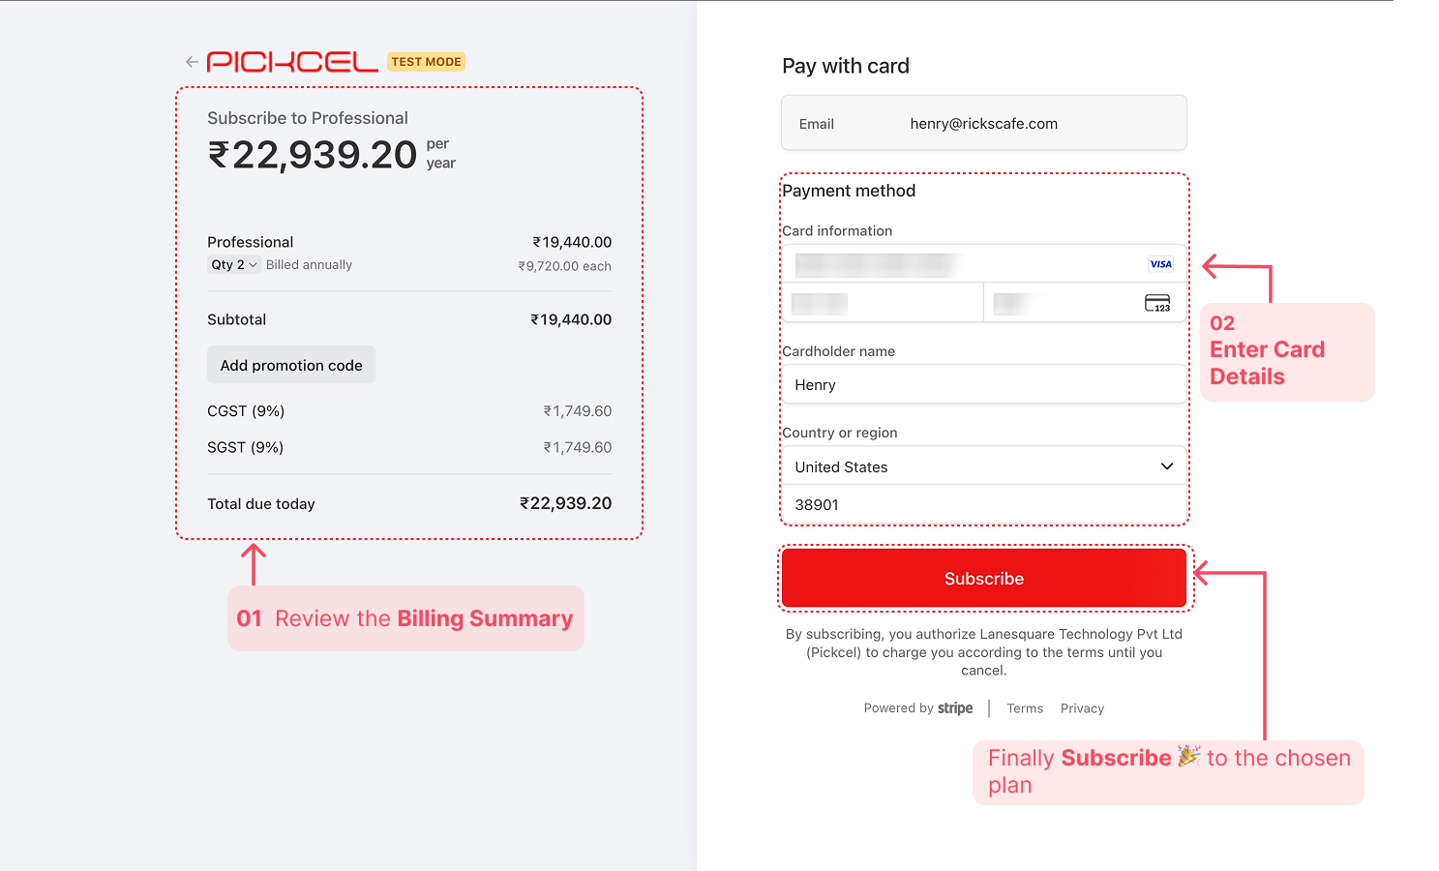The height and width of the screenshot is (871, 1439).
Task: Click the ₹22,939.20 Total due today amount
Action: pyautogui.click(x=565, y=503)
